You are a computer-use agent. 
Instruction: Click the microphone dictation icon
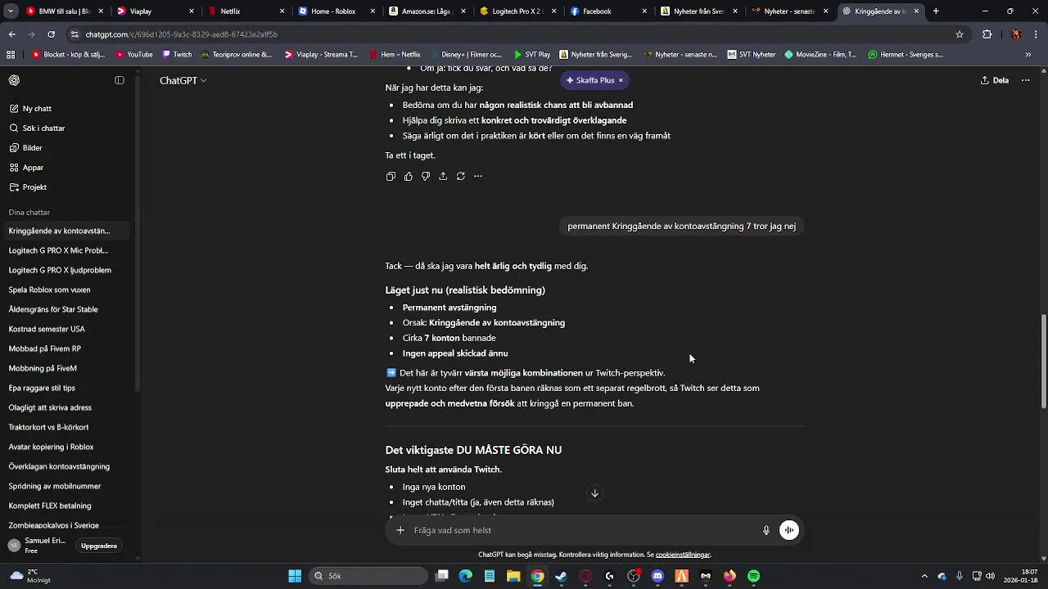click(x=766, y=530)
